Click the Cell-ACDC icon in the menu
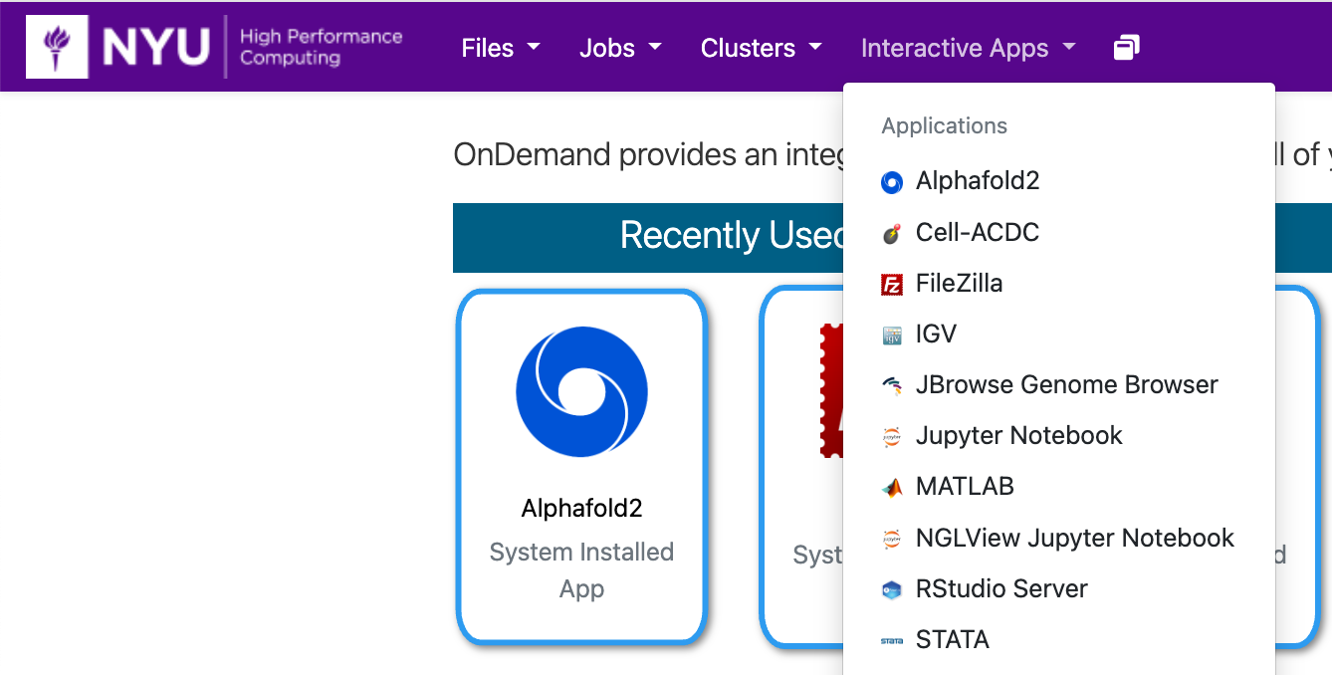1332x675 pixels. tap(892, 234)
